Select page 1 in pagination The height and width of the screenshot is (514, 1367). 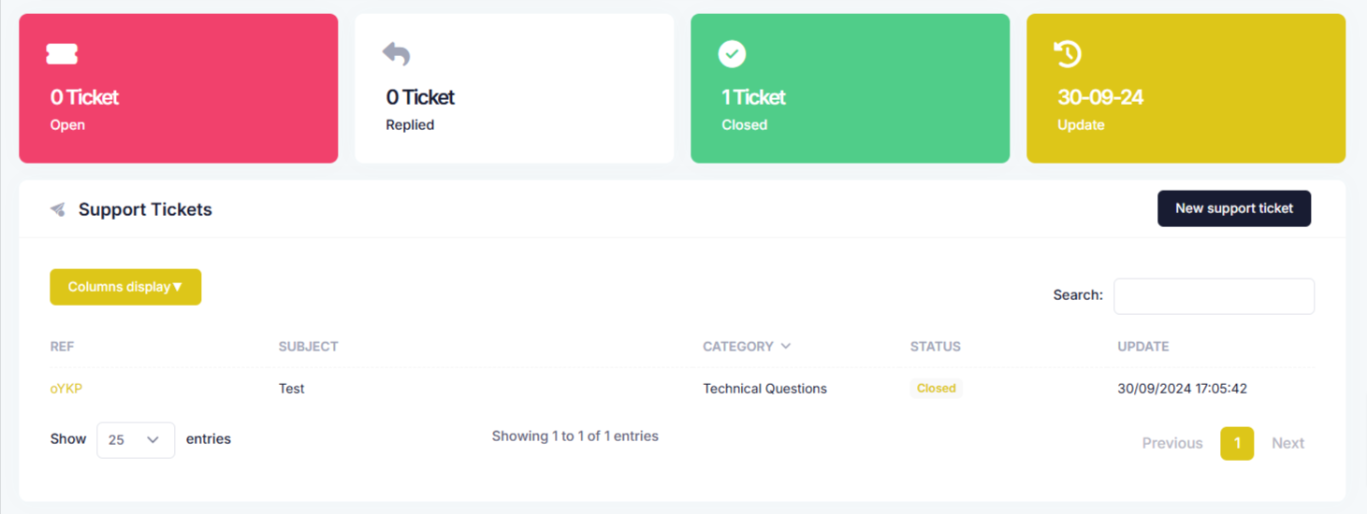point(1237,443)
